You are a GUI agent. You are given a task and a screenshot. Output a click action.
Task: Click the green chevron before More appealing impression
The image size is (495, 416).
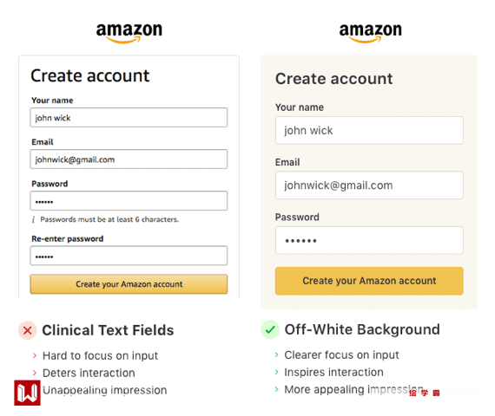[x=276, y=389]
